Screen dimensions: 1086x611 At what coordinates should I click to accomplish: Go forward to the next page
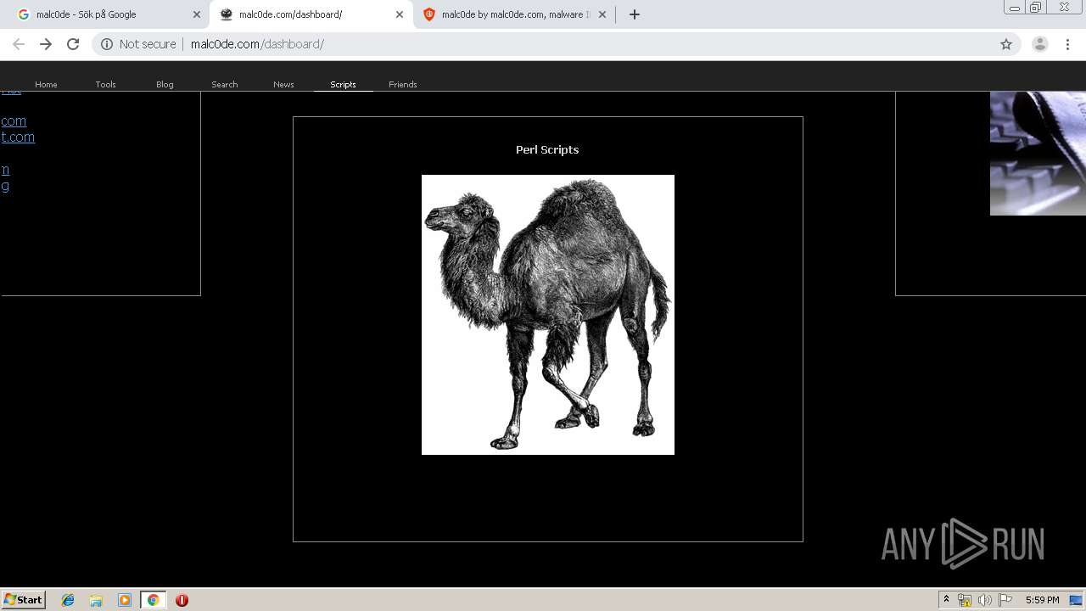[x=46, y=44]
